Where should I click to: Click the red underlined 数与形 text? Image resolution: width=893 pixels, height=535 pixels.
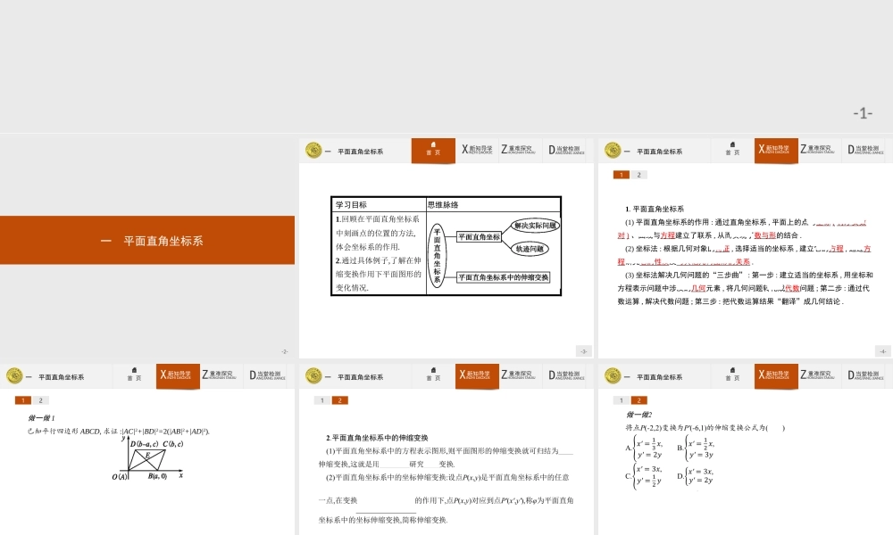[x=764, y=235]
